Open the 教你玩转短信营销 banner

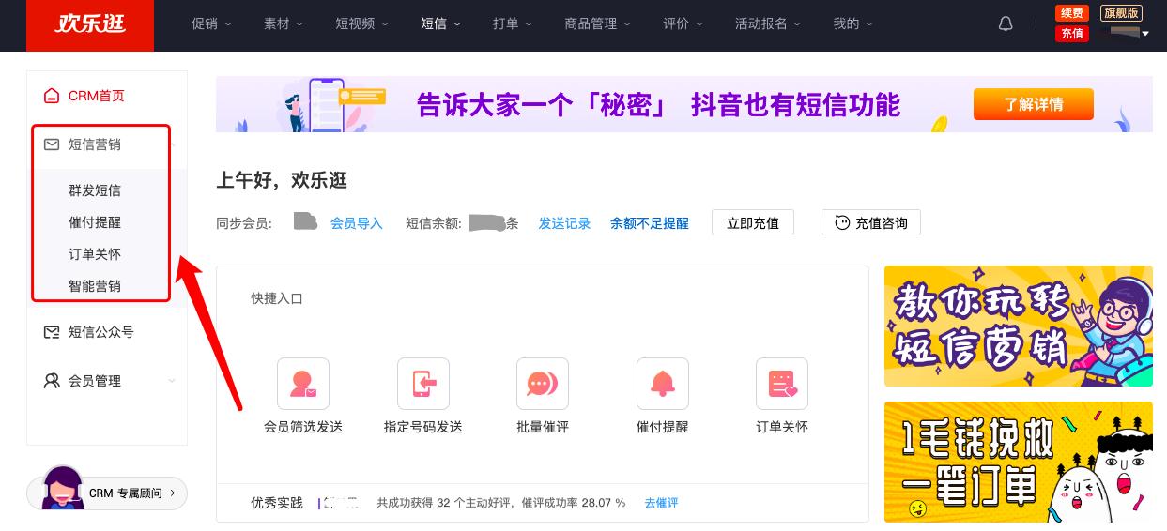[1019, 326]
